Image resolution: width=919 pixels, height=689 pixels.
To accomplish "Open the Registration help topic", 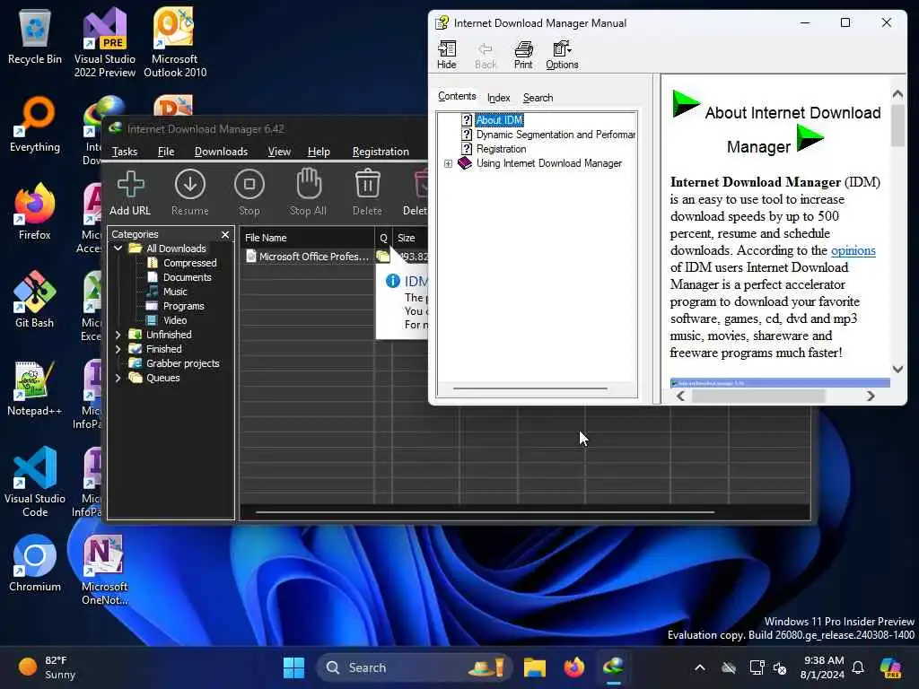I will click(501, 149).
